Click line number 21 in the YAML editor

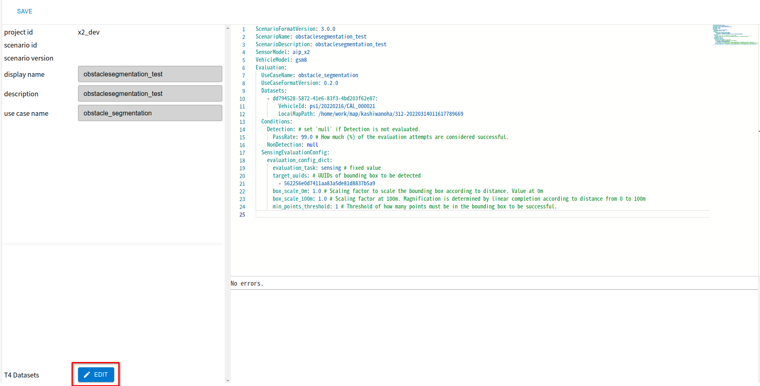pos(242,184)
